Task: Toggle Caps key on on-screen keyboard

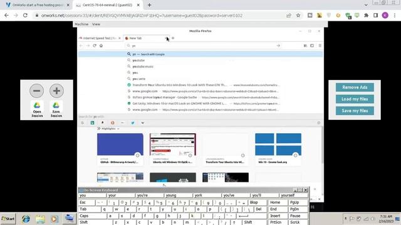Action: click(92, 216)
